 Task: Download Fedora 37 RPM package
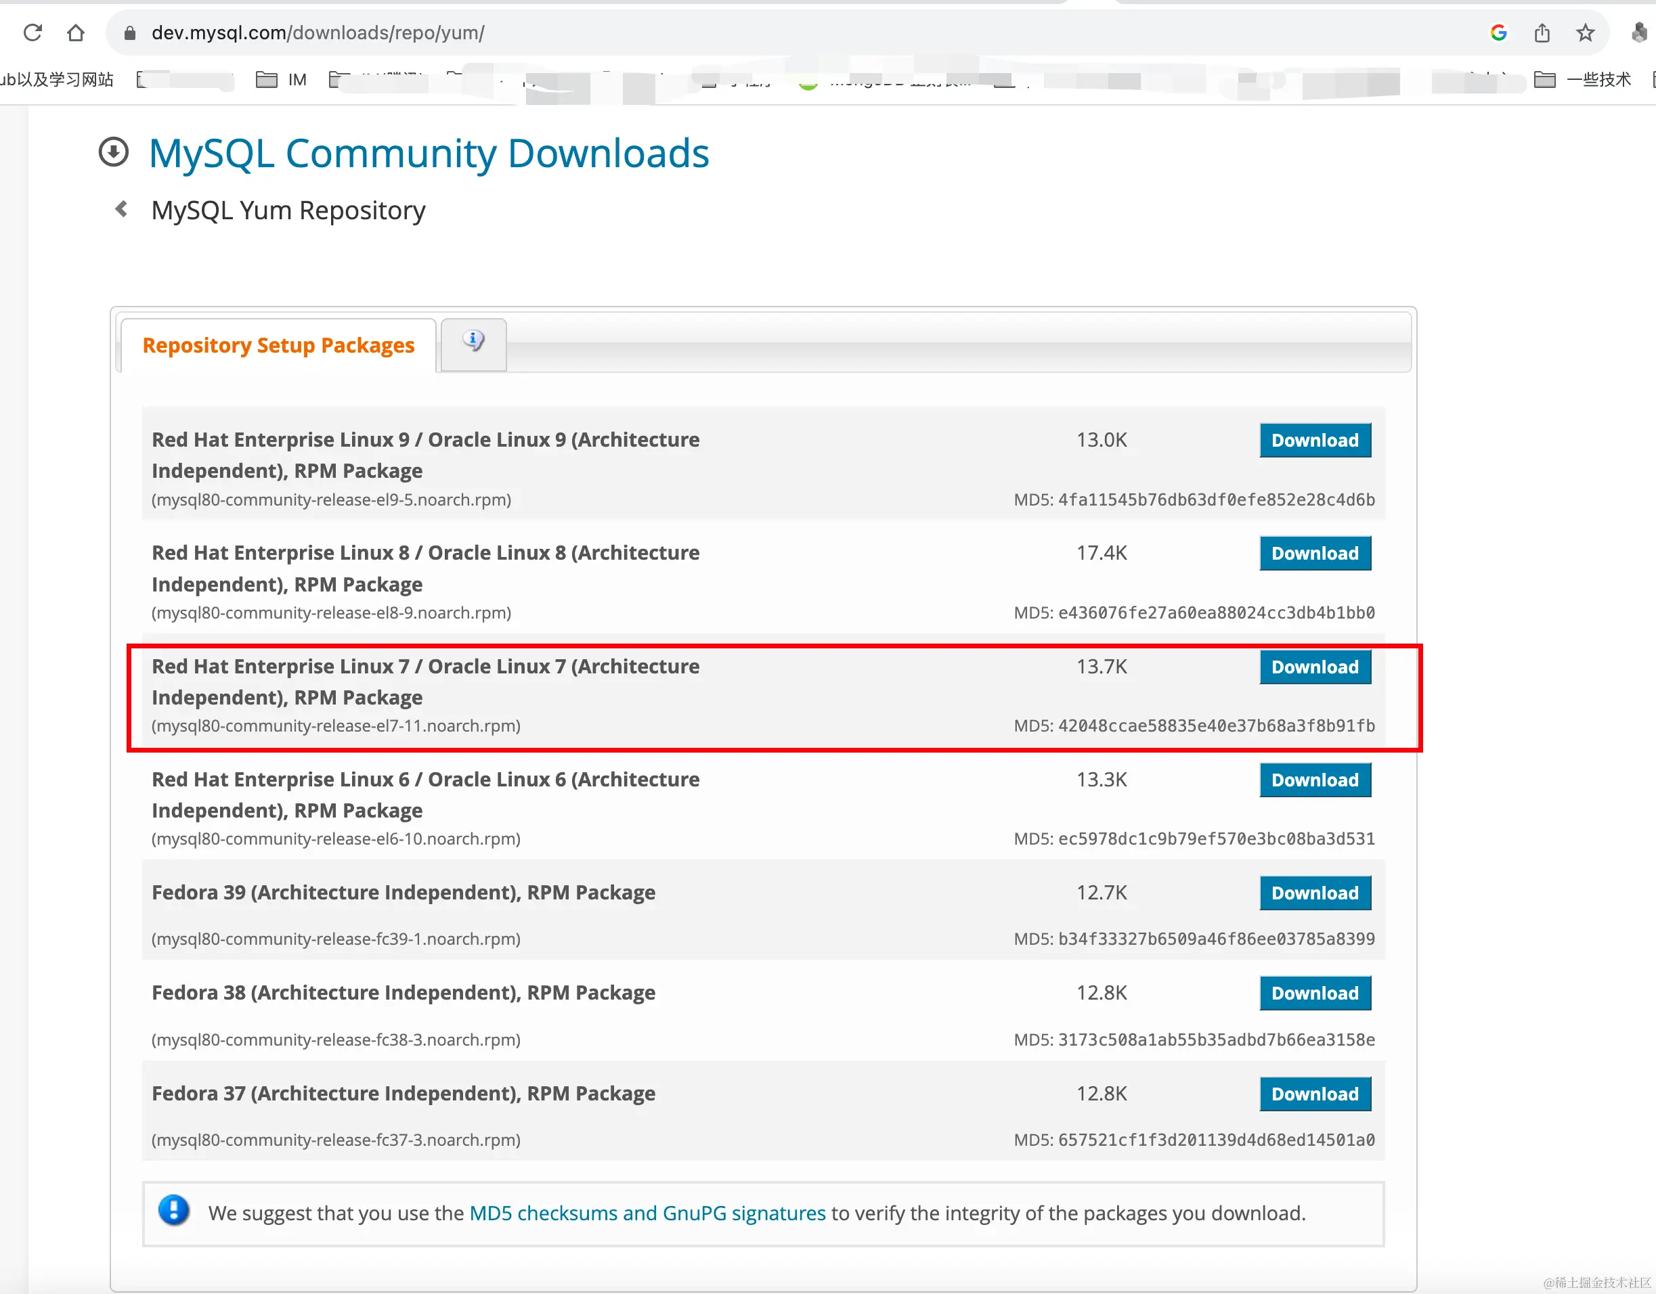click(x=1314, y=1094)
